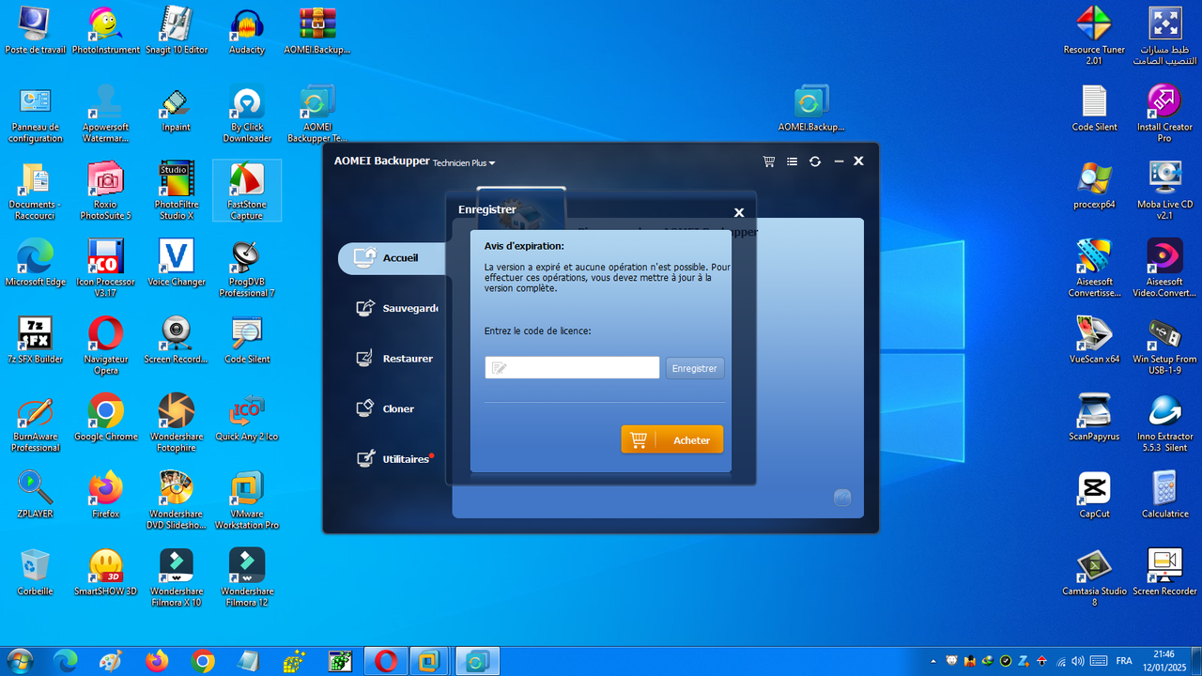Go to the Cloner section

click(x=385, y=408)
